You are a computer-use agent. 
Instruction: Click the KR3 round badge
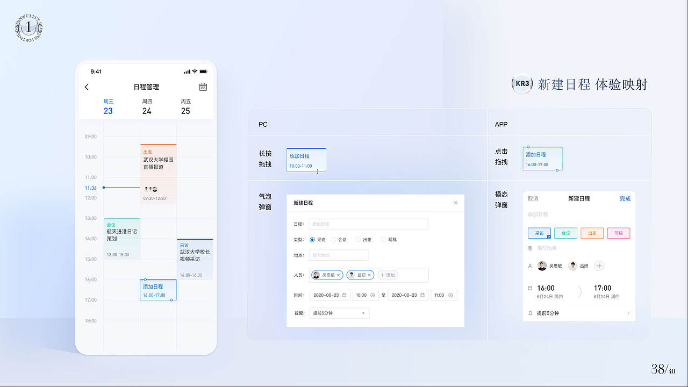click(x=522, y=84)
